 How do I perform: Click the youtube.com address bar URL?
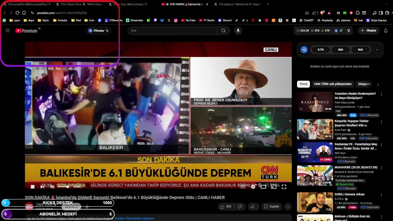coord(62,13)
